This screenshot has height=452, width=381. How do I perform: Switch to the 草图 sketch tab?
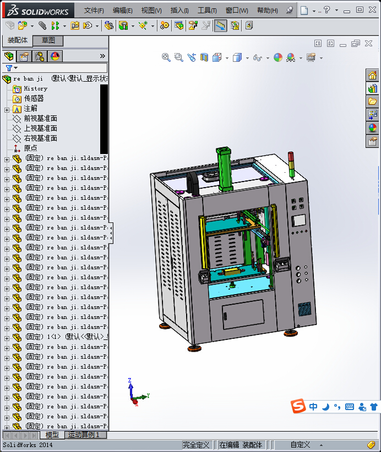(x=48, y=40)
